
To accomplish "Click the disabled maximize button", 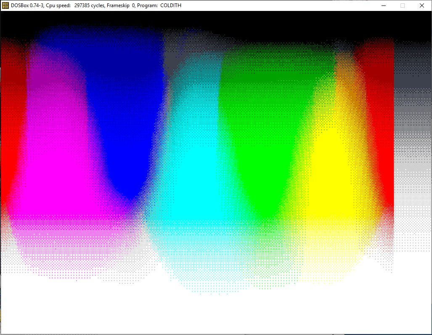I will [403, 5].
